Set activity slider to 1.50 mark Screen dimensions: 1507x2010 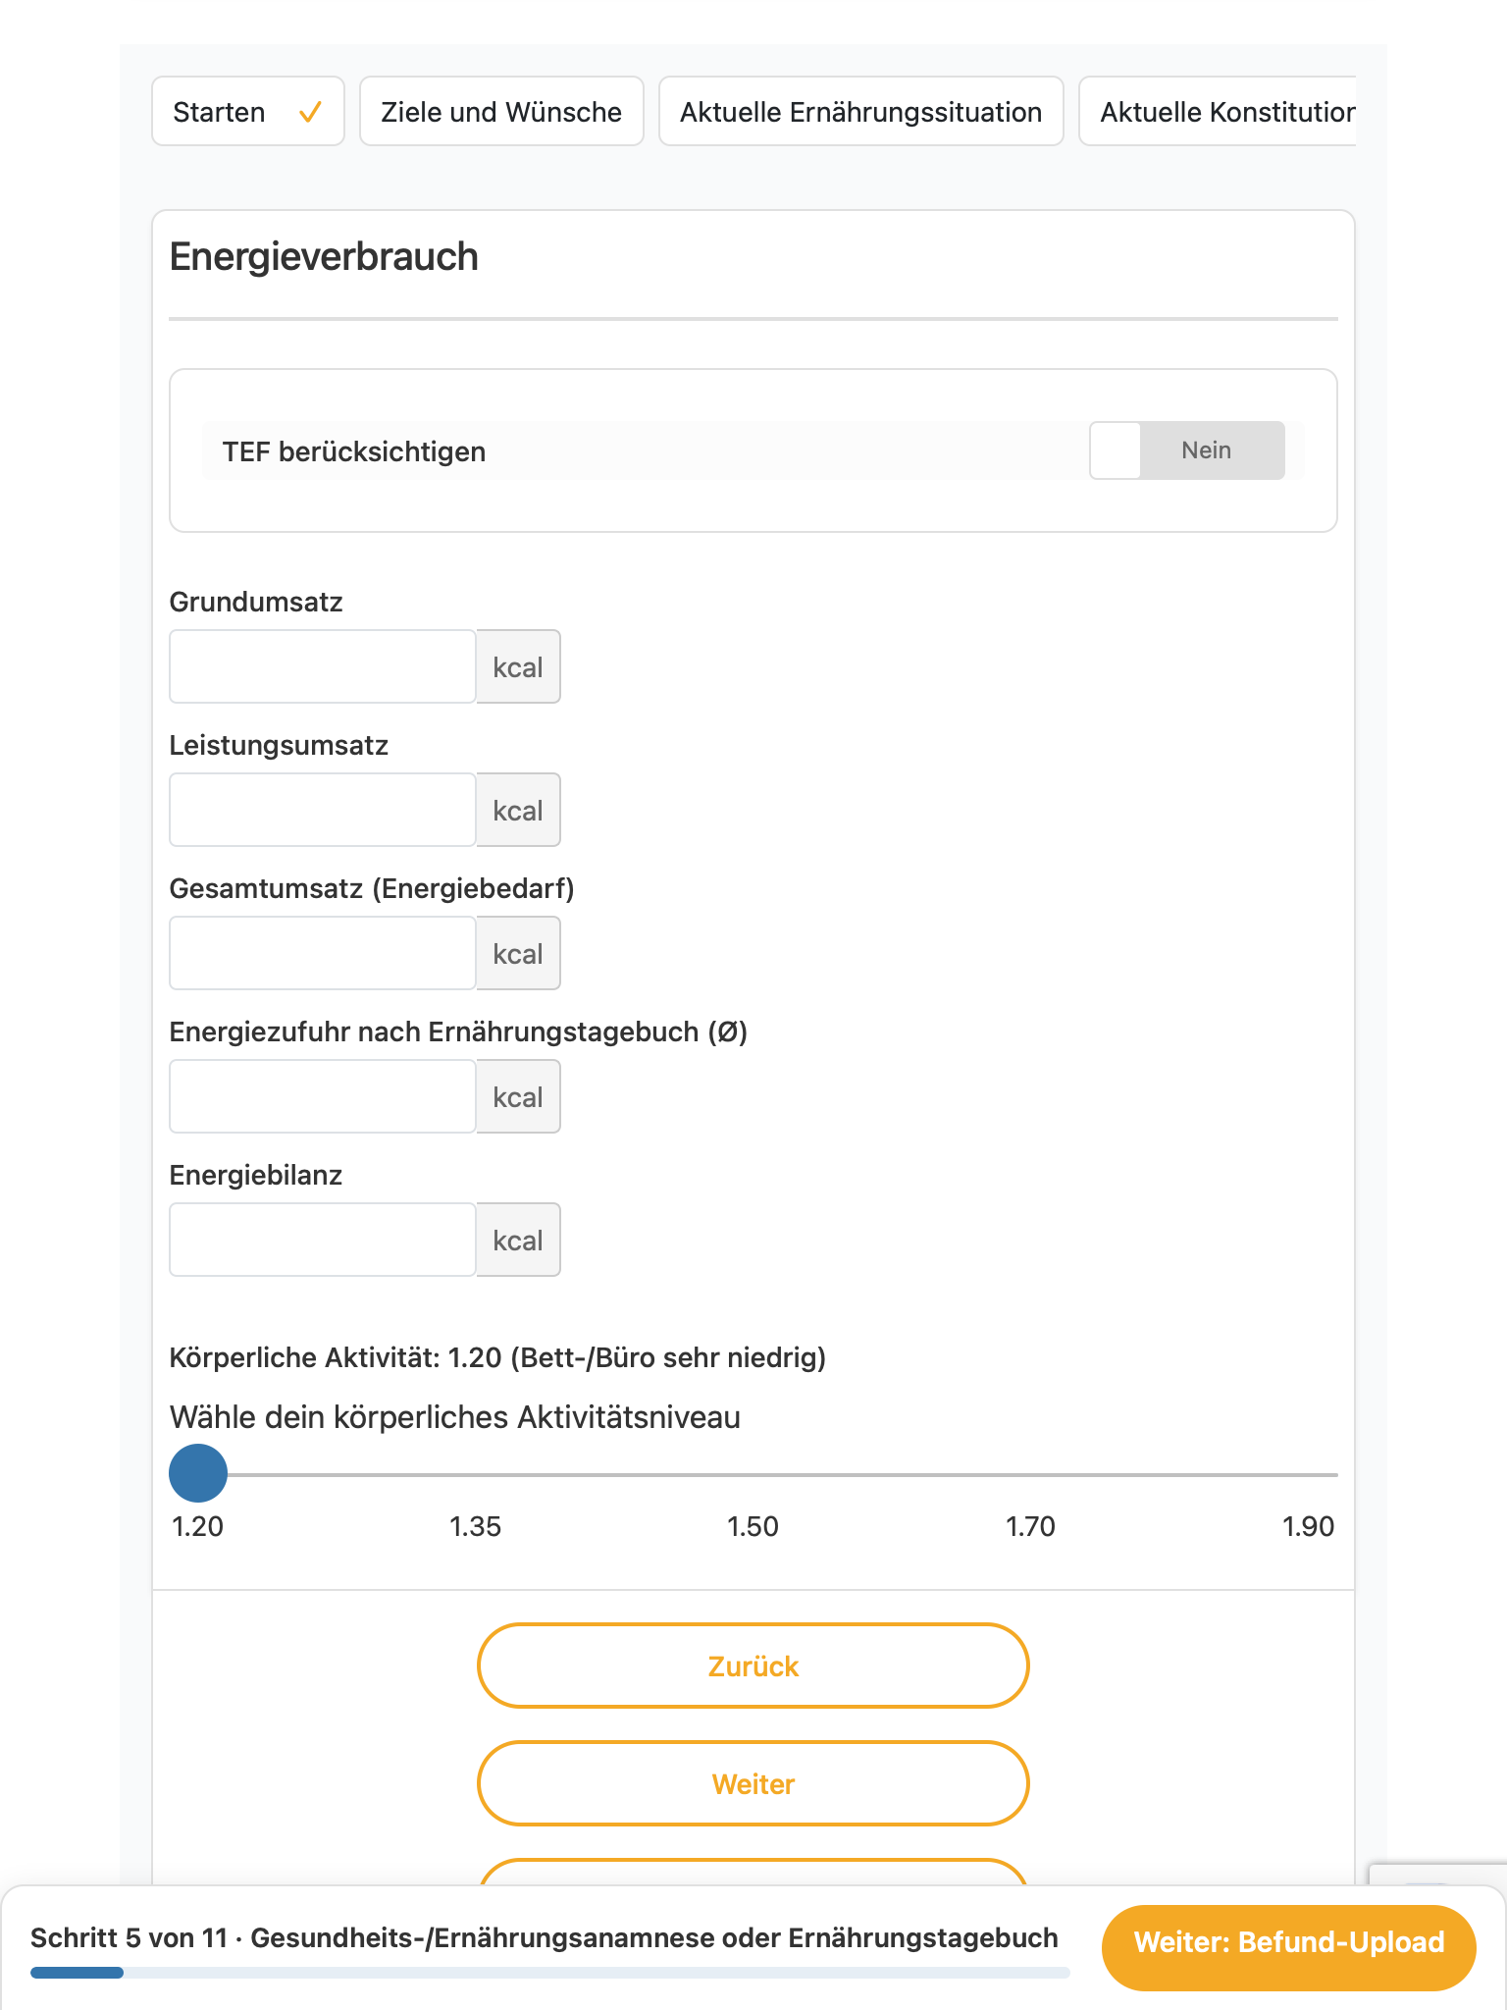pyautogui.click(x=753, y=1474)
